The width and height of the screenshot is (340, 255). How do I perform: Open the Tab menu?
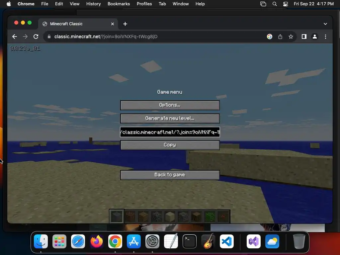[x=162, y=4]
